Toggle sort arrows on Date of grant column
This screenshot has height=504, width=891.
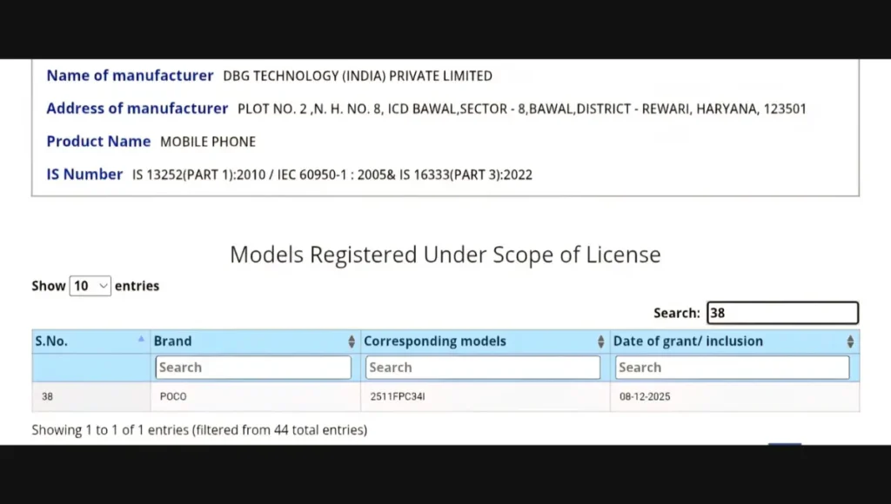tap(850, 342)
